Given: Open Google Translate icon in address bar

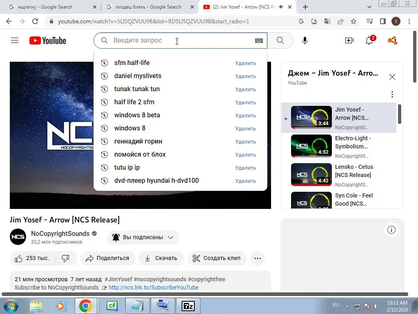Looking at the screenshot, I should [x=327, y=21].
